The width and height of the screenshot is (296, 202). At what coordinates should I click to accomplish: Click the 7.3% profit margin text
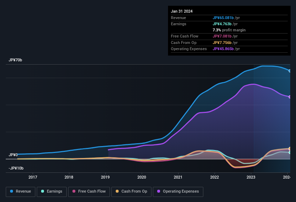(x=229, y=30)
